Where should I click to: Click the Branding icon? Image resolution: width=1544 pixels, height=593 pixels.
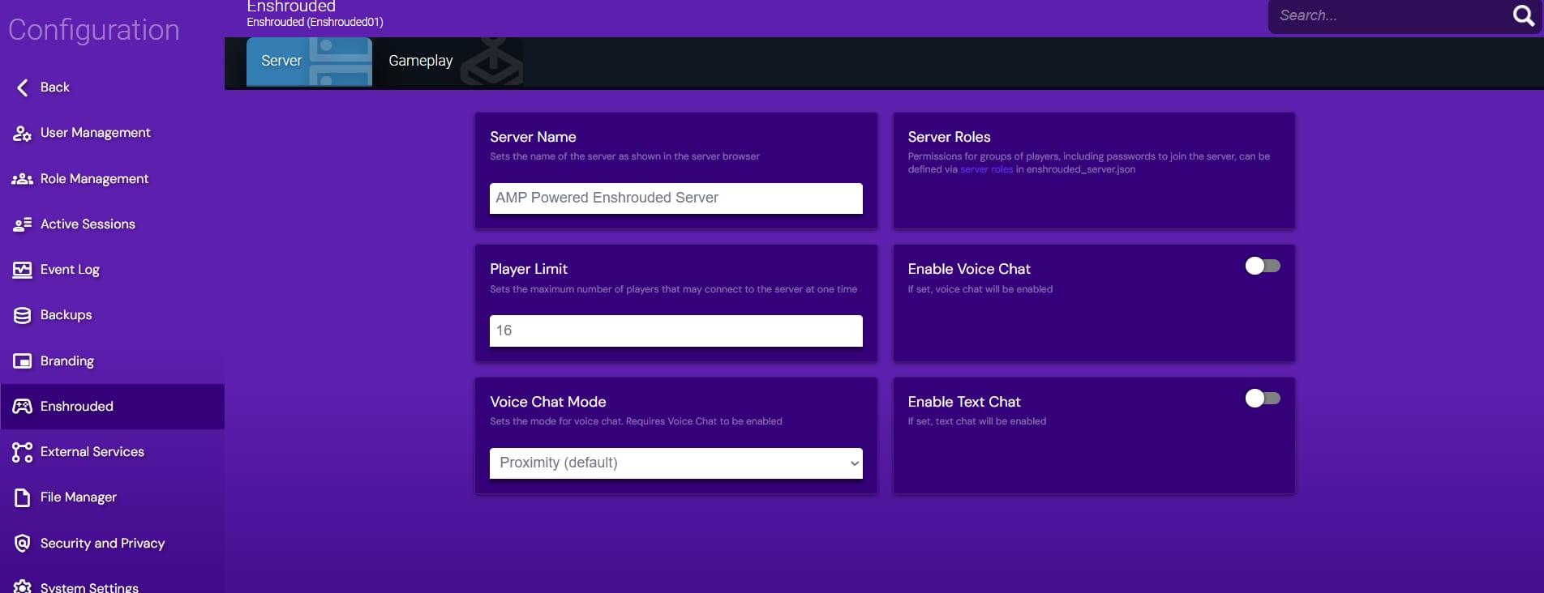(22, 361)
